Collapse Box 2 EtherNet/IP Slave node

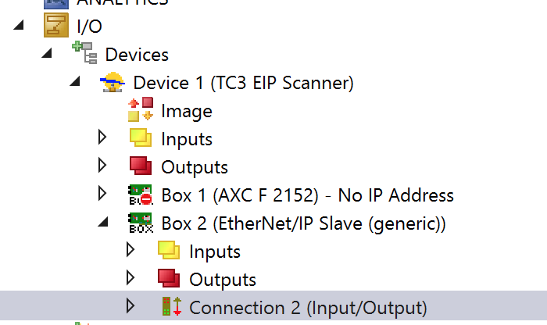tap(103, 222)
